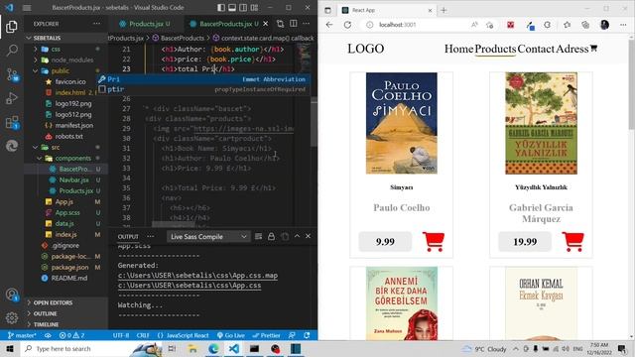Open changes icon in the editor toolbar
Image resolution: width=635 pixels, height=357 pixels.
(280, 24)
